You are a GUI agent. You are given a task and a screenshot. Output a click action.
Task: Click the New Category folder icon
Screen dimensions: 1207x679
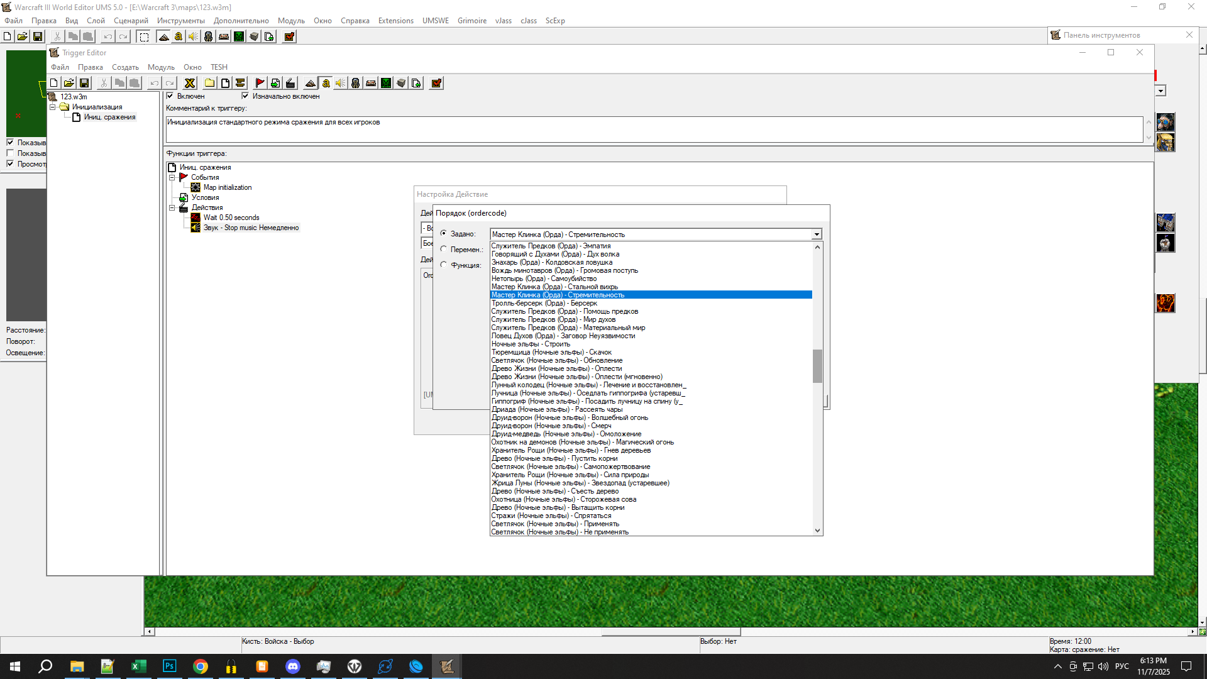[x=209, y=83]
